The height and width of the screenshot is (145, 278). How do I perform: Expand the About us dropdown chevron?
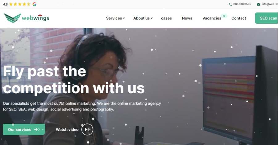tap(151, 18)
